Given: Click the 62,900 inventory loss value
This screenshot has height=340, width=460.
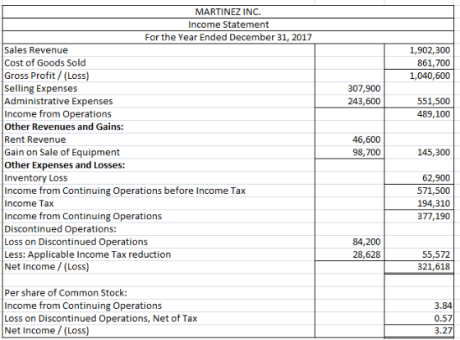Looking at the screenshot, I should [436, 178].
